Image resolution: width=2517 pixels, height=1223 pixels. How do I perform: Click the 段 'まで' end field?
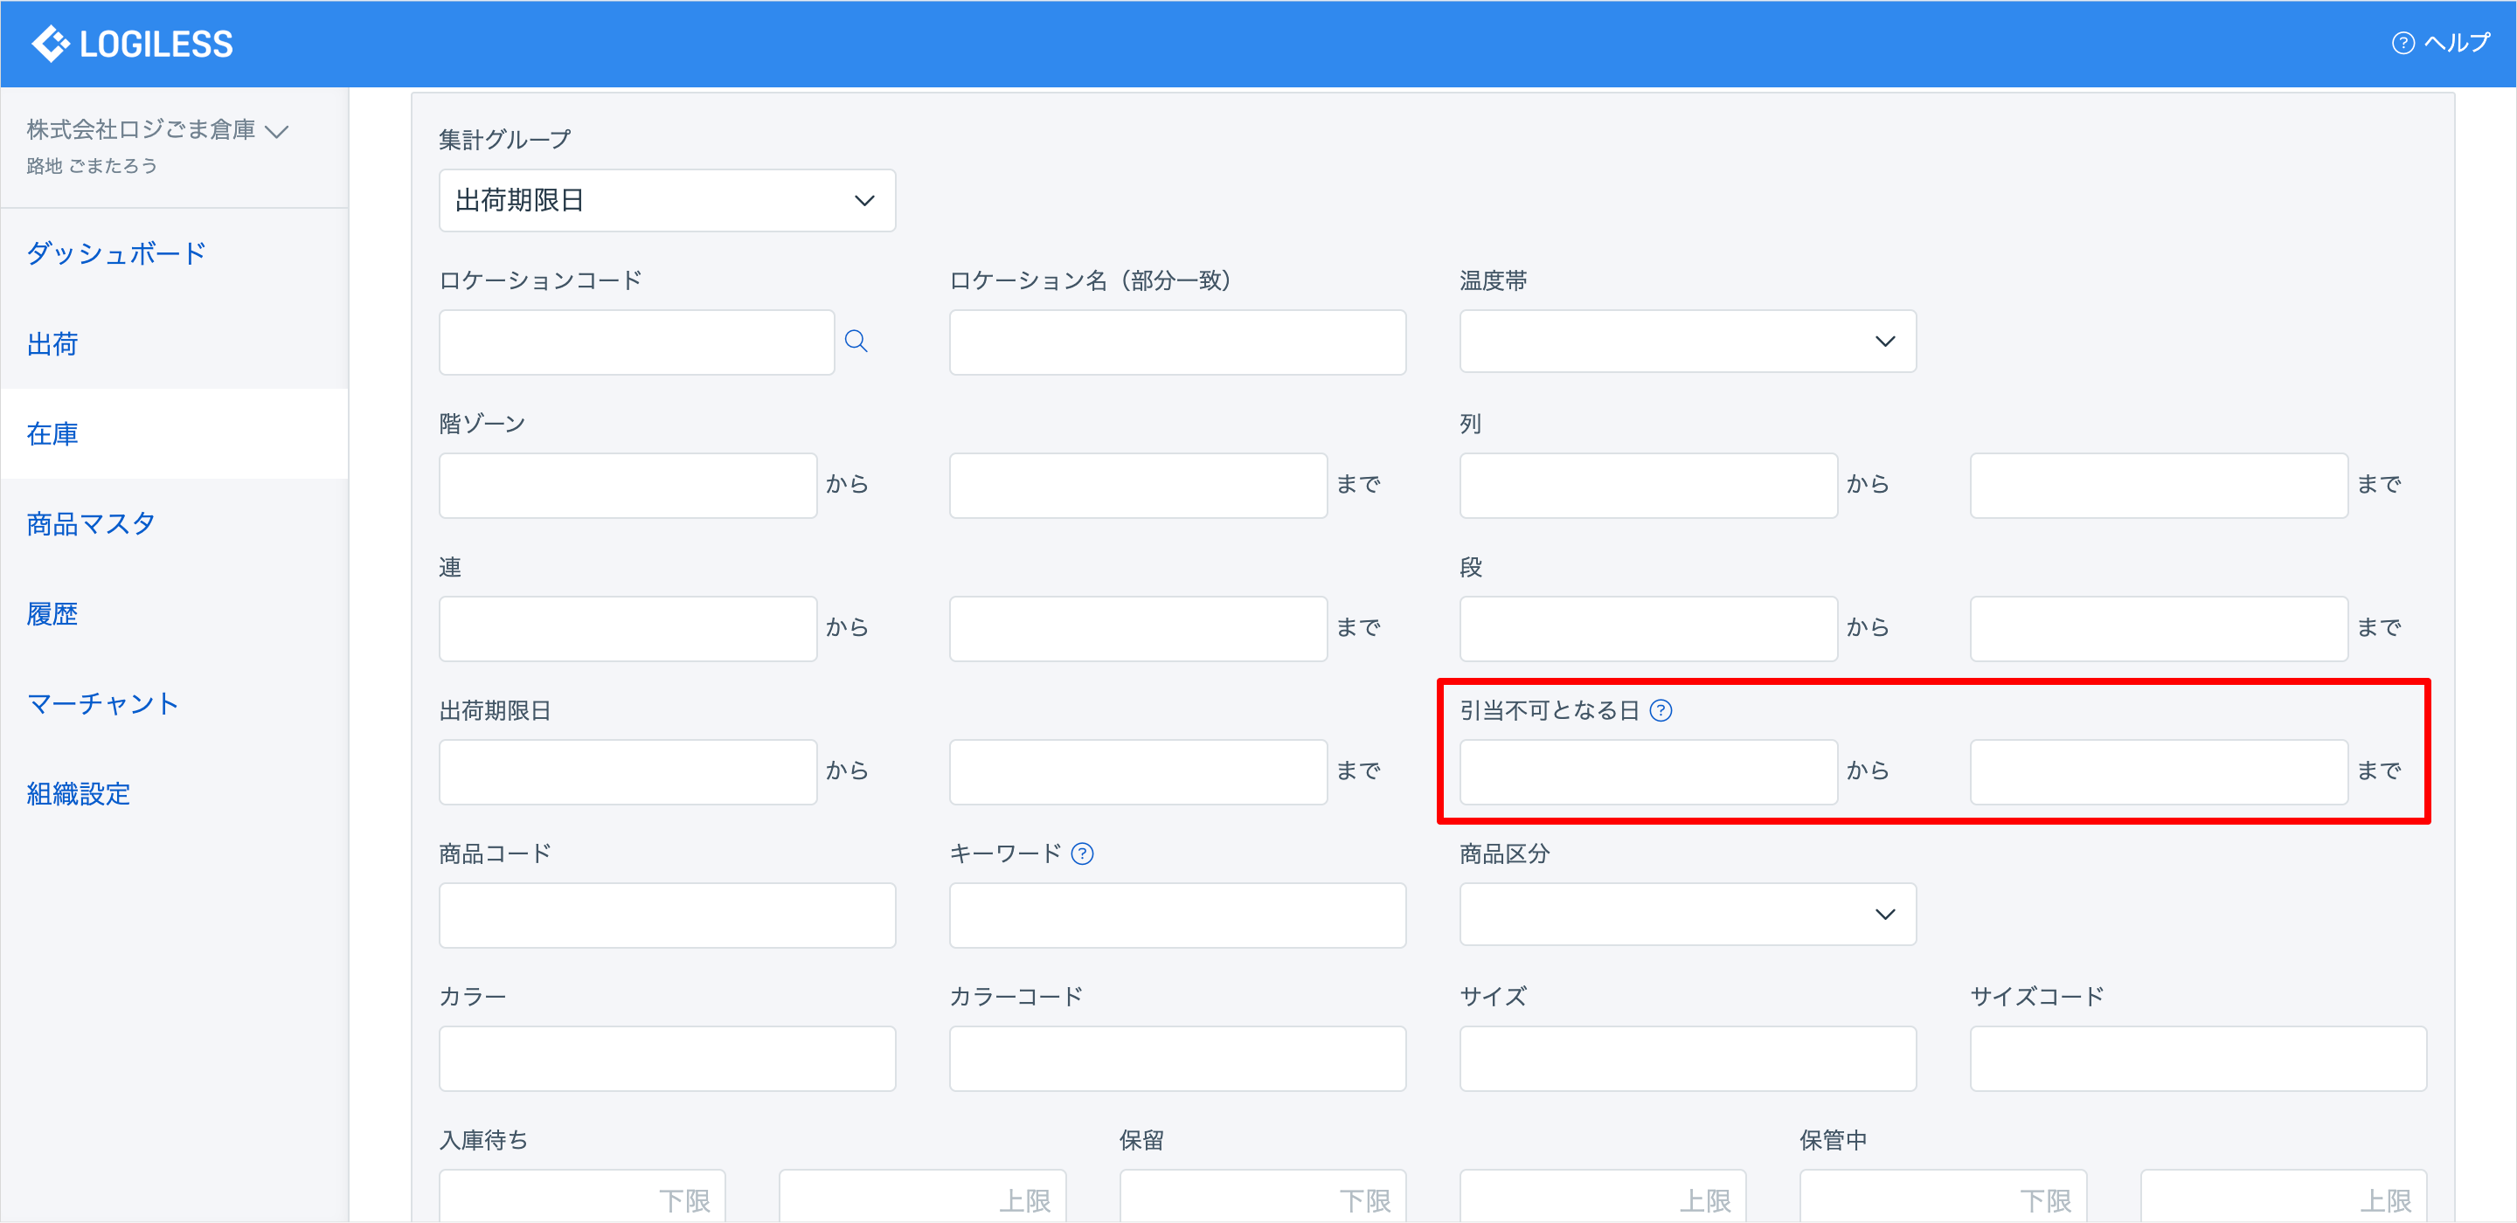click(2160, 629)
